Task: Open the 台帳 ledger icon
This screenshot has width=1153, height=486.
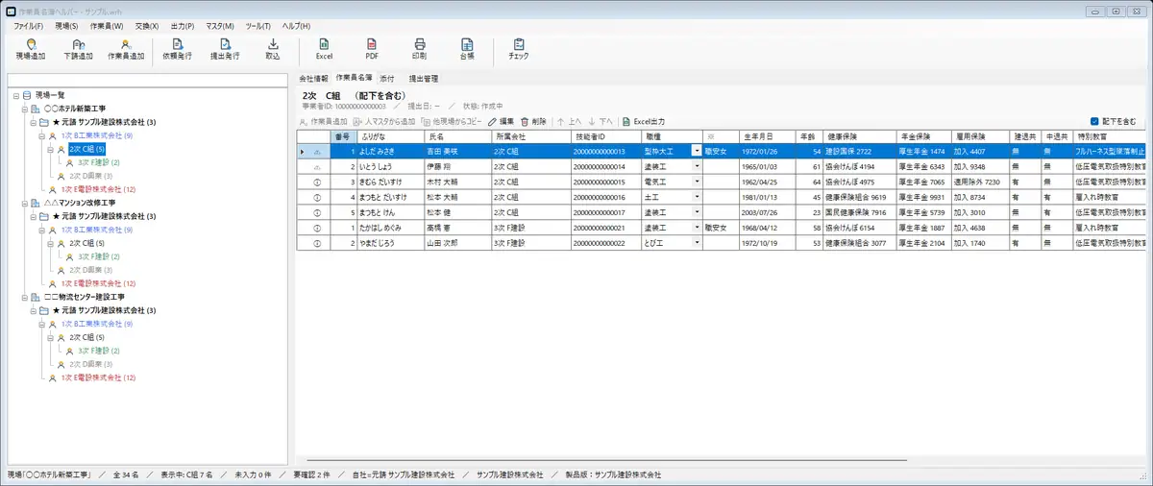Action: 467,44
